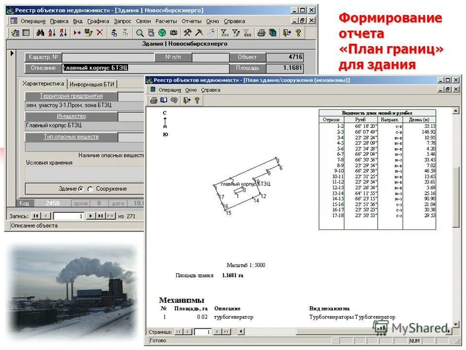Go to first record in Запись navigator
Image resolution: width=466 pixels, height=350 pixels.
(x=36, y=216)
